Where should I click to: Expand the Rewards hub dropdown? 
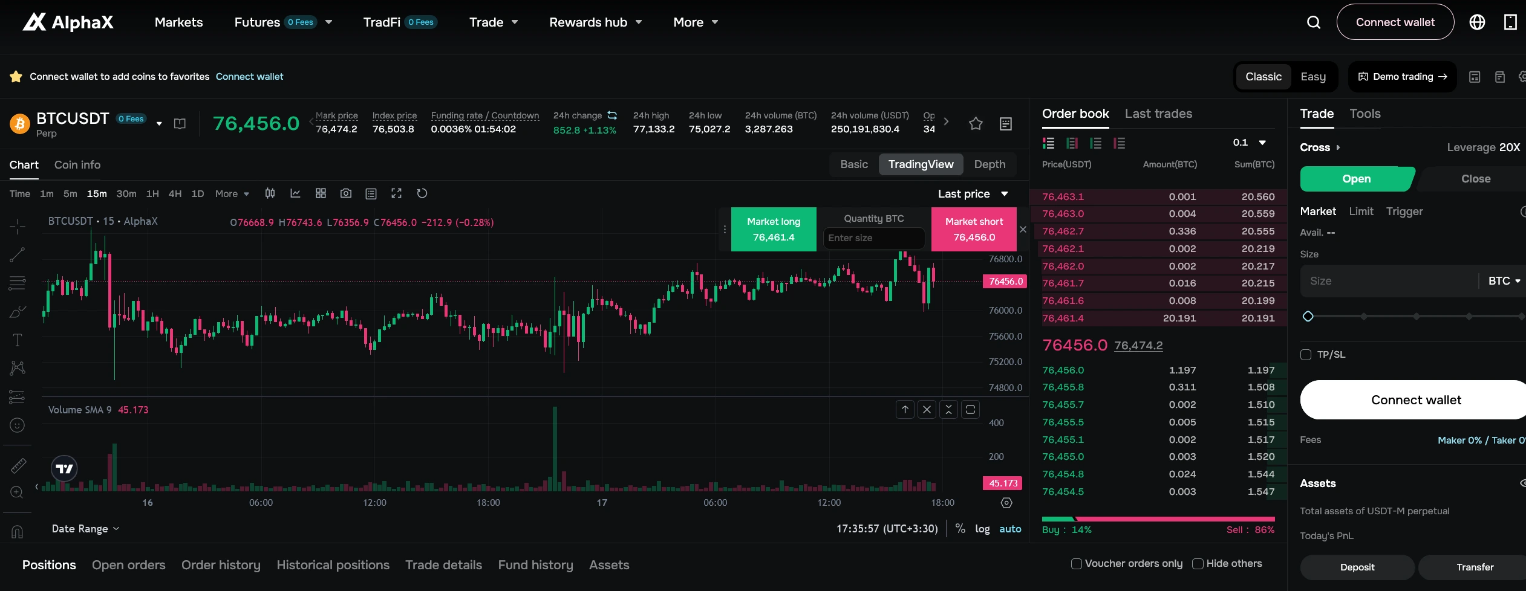point(639,22)
